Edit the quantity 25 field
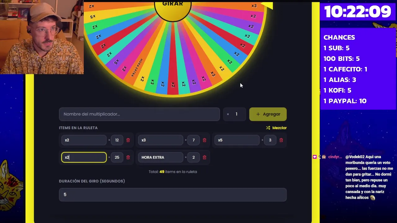This screenshot has height=223, width=397. pos(117,157)
